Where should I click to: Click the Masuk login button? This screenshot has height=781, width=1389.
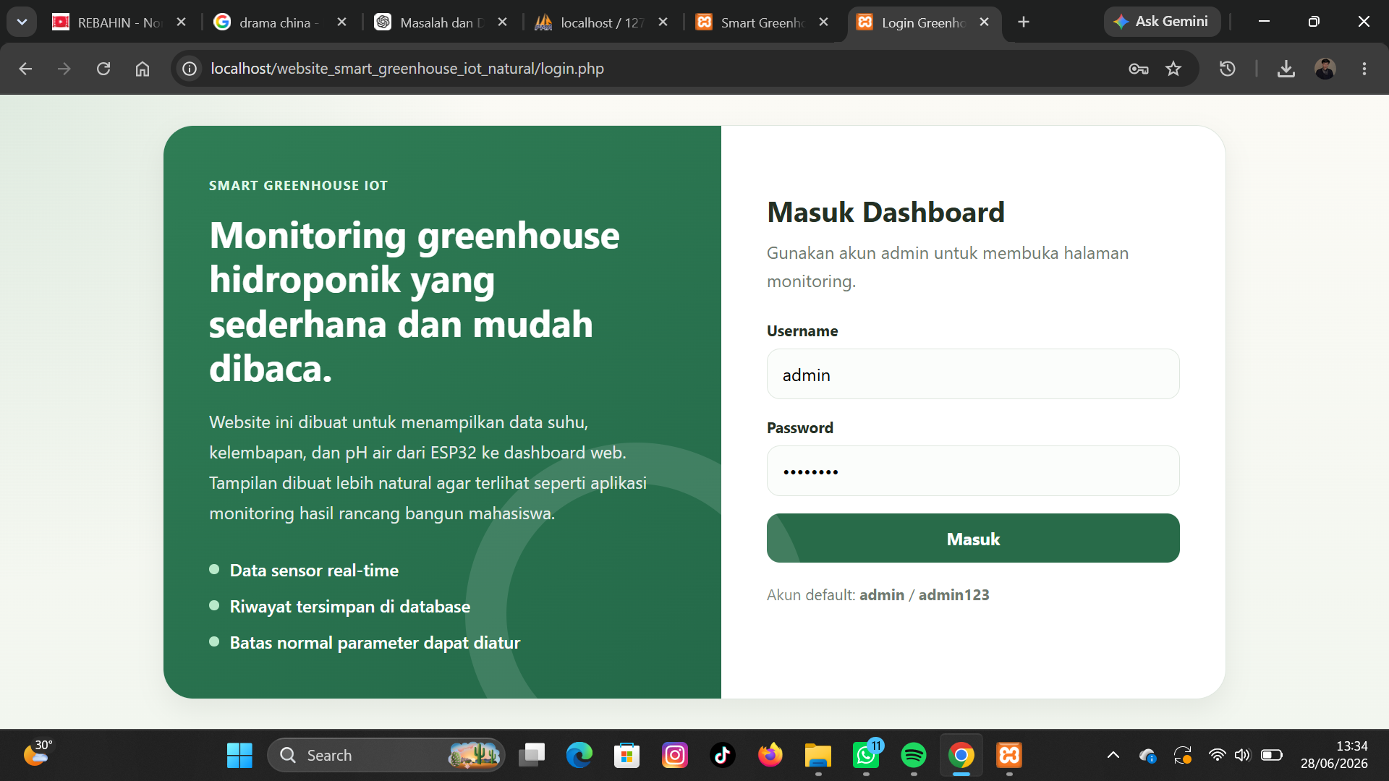973,538
